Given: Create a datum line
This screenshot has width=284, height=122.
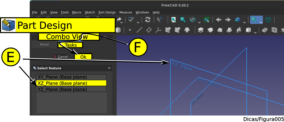Looking at the screenshot, I should coord(139,30).
